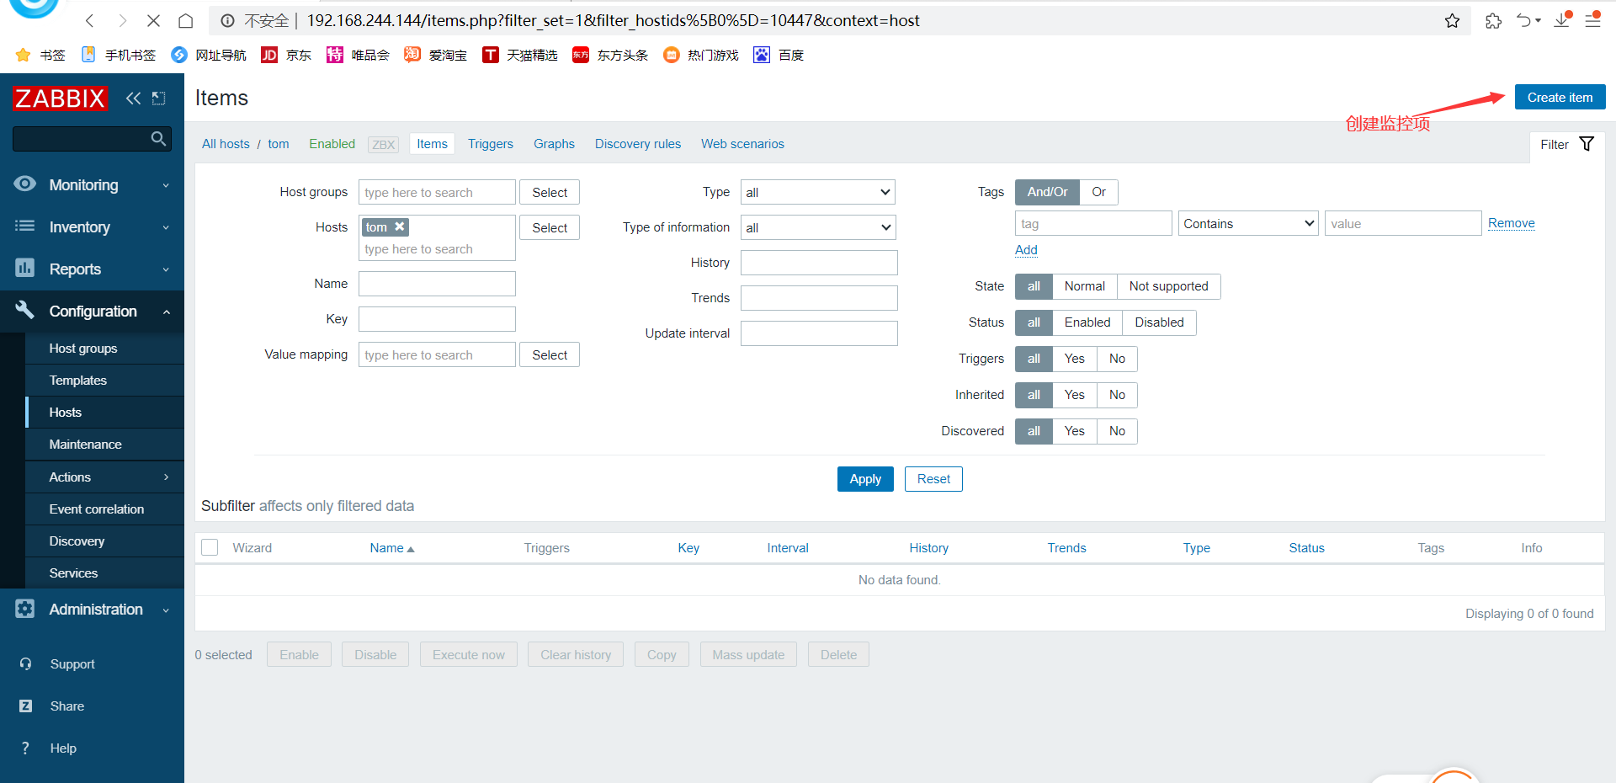Click the All hosts breadcrumb link
Screen dimensions: 1616x783
(226, 144)
